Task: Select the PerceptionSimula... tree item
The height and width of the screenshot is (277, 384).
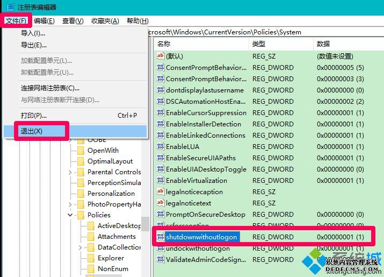Action: (x=114, y=183)
